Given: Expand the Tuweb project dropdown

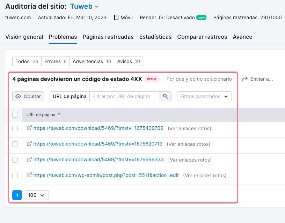Looking at the screenshot, I should pos(97,7).
